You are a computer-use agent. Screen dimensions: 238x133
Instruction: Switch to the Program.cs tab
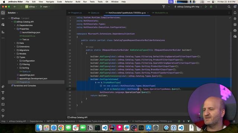pyautogui.click(x=75, y=13)
